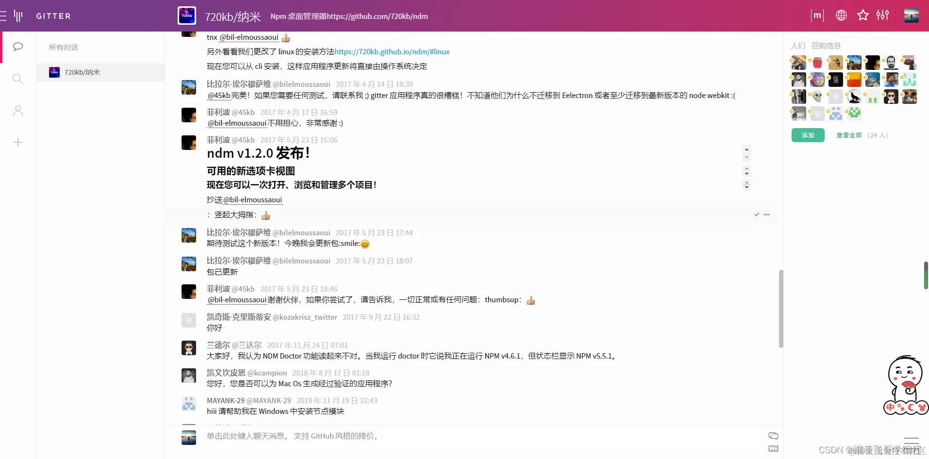This screenshot has height=459, width=929.
Task: Click the down arrow of the stepper beside the new tab view heading
Action: click(747, 174)
